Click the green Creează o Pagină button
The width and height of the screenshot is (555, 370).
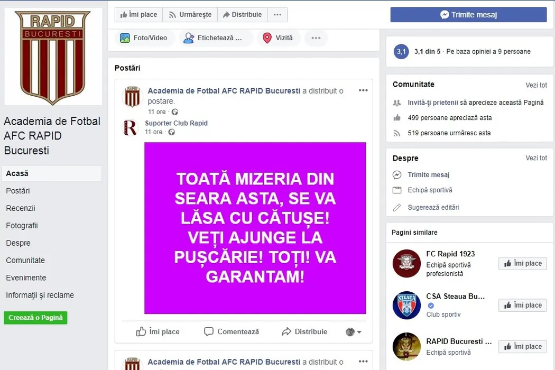(x=35, y=318)
